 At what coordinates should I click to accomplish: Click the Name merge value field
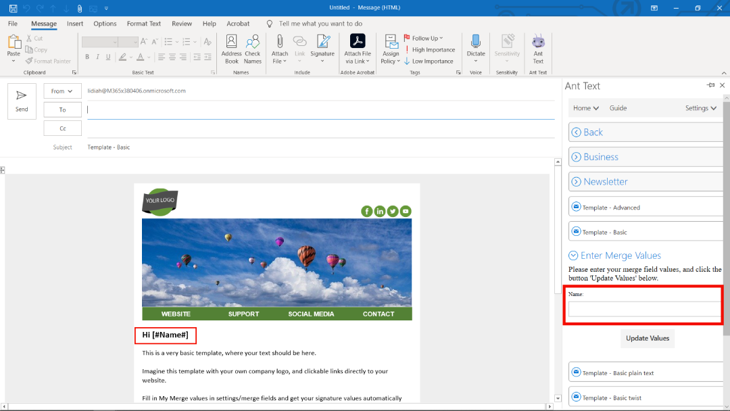click(644, 309)
